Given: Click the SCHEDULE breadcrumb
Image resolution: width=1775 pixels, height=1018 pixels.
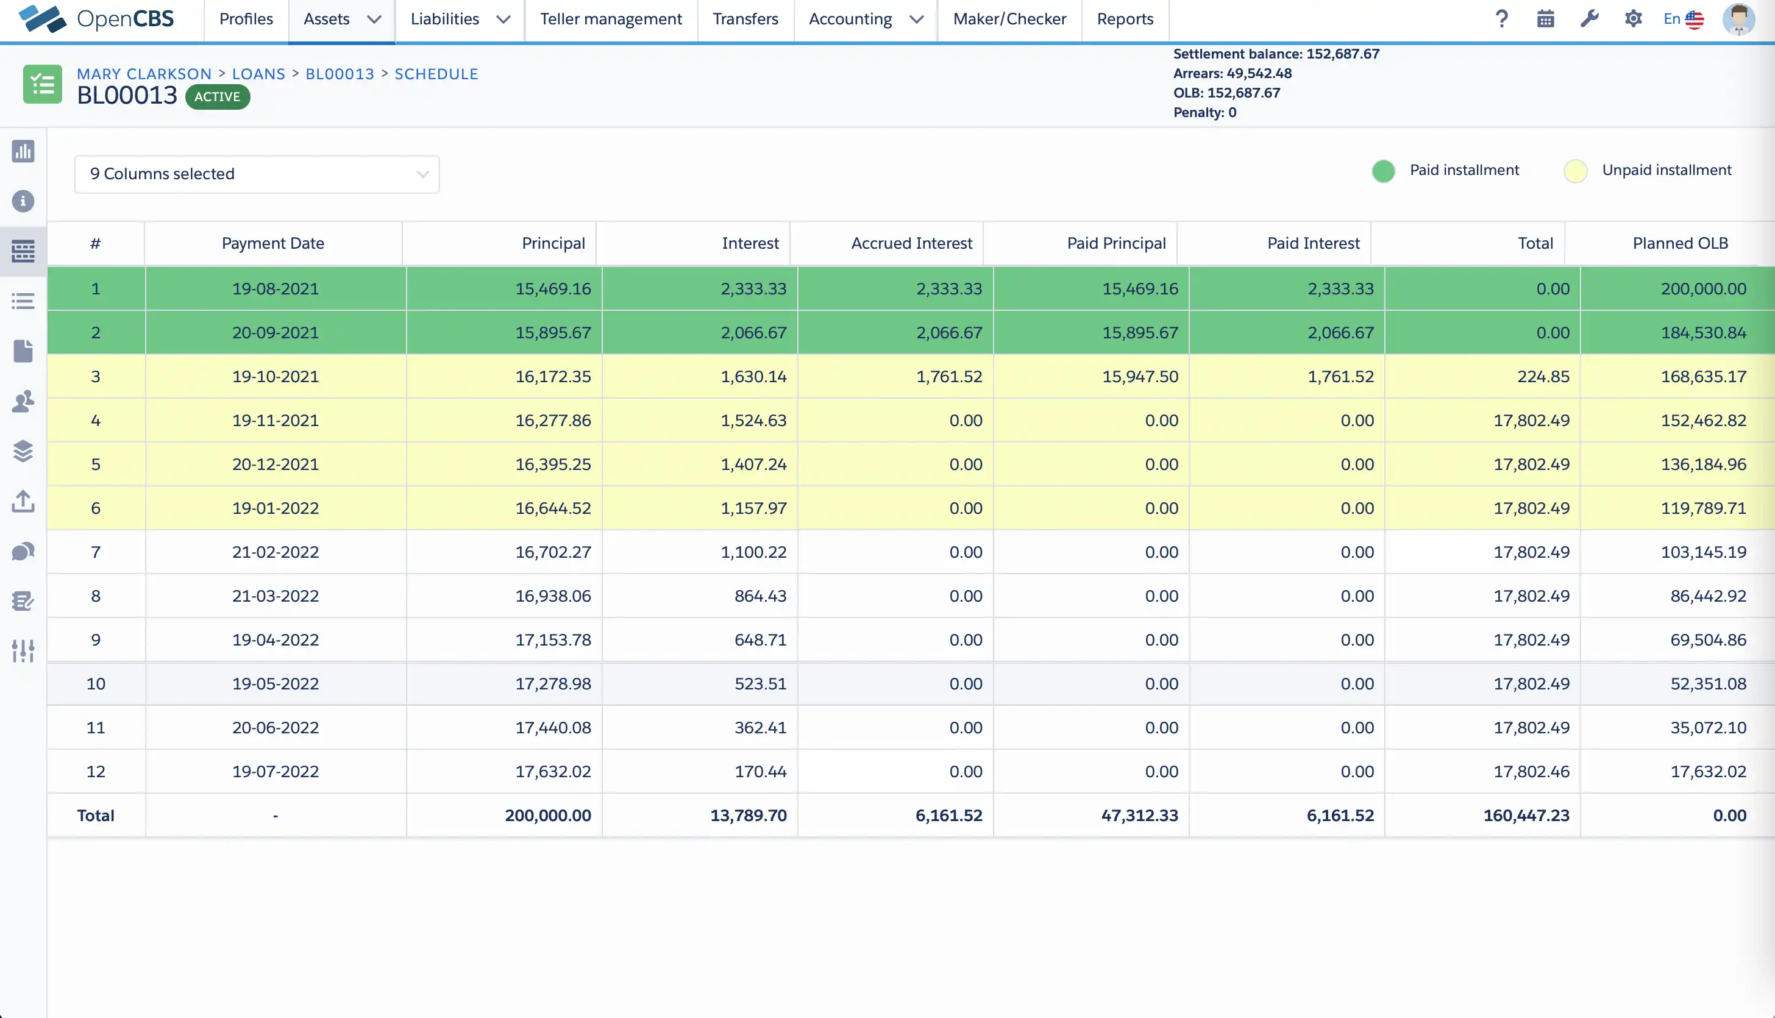Looking at the screenshot, I should pyautogui.click(x=436, y=74).
